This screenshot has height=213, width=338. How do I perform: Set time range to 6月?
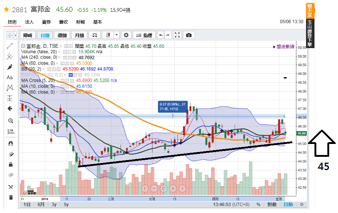click(41, 205)
